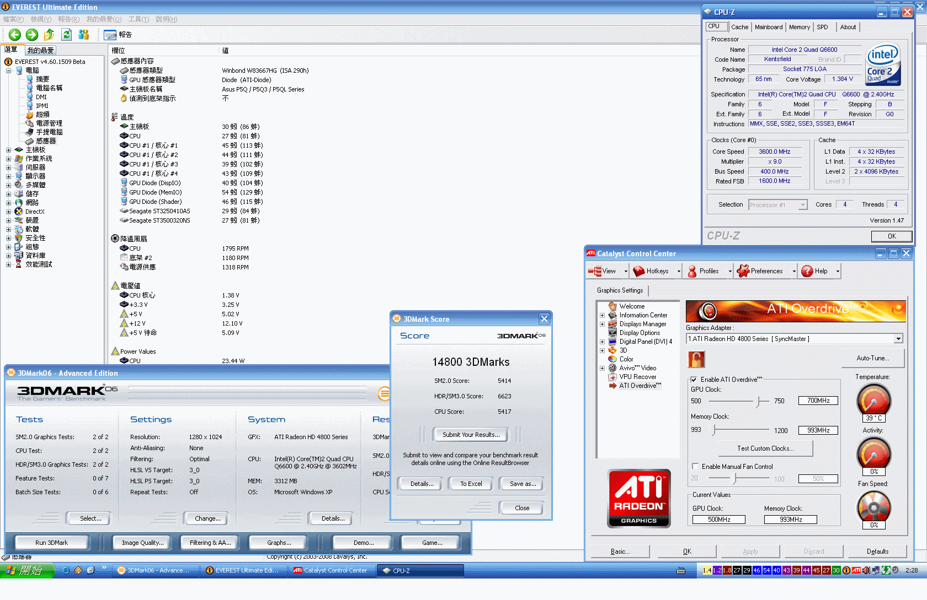The width and height of the screenshot is (927, 600).
Task: Click the Welcome icon in Catalyst tree
Action: click(x=612, y=306)
